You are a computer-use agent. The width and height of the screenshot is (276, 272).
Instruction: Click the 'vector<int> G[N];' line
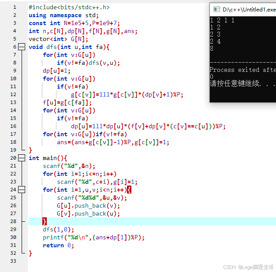tap(59, 39)
